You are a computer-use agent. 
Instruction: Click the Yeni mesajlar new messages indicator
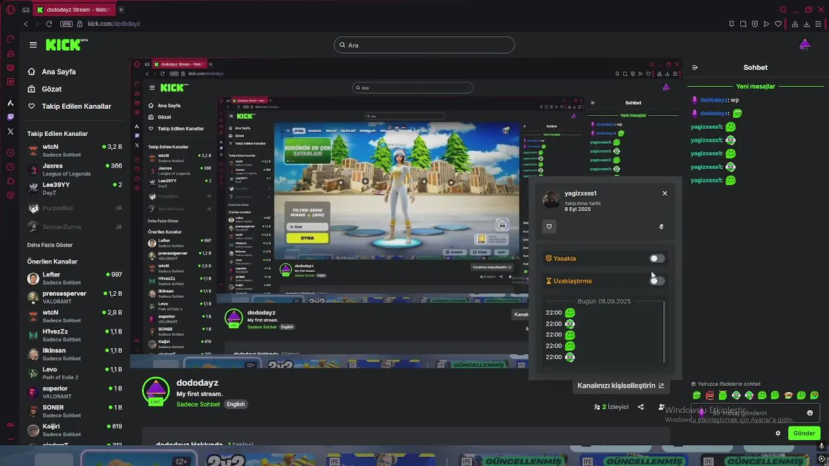tap(755, 87)
